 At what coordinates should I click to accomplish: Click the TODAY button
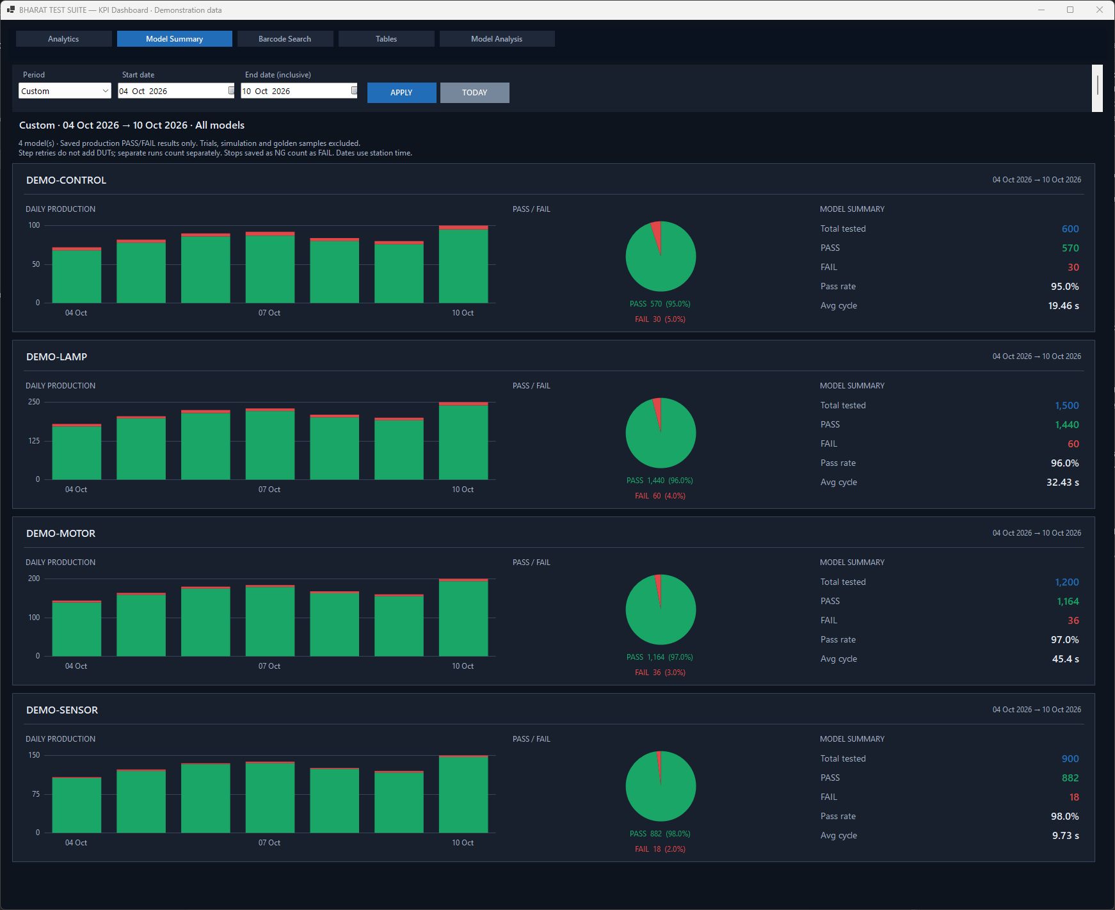click(x=474, y=93)
